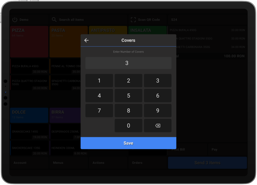Click Send 3 items button
The width and height of the screenshot is (257, 185).
point(207,163)
